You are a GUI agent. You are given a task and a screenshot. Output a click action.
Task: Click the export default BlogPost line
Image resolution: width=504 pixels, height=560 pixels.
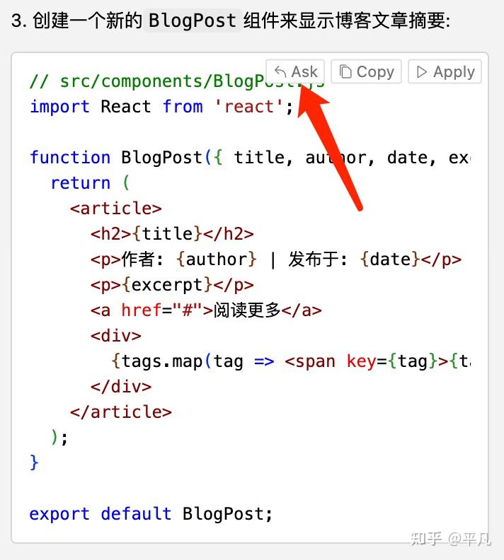(x=151, y=513)
